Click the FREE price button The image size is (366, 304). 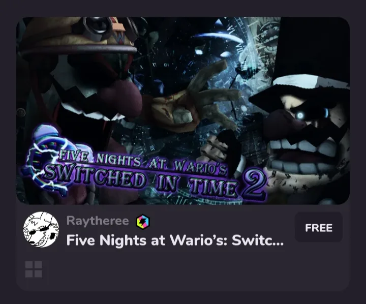point(319,227)
